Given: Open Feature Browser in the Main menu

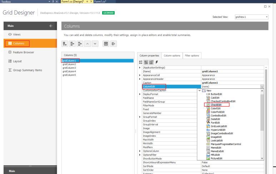Looking at the screenshot, I should [30, 52].
